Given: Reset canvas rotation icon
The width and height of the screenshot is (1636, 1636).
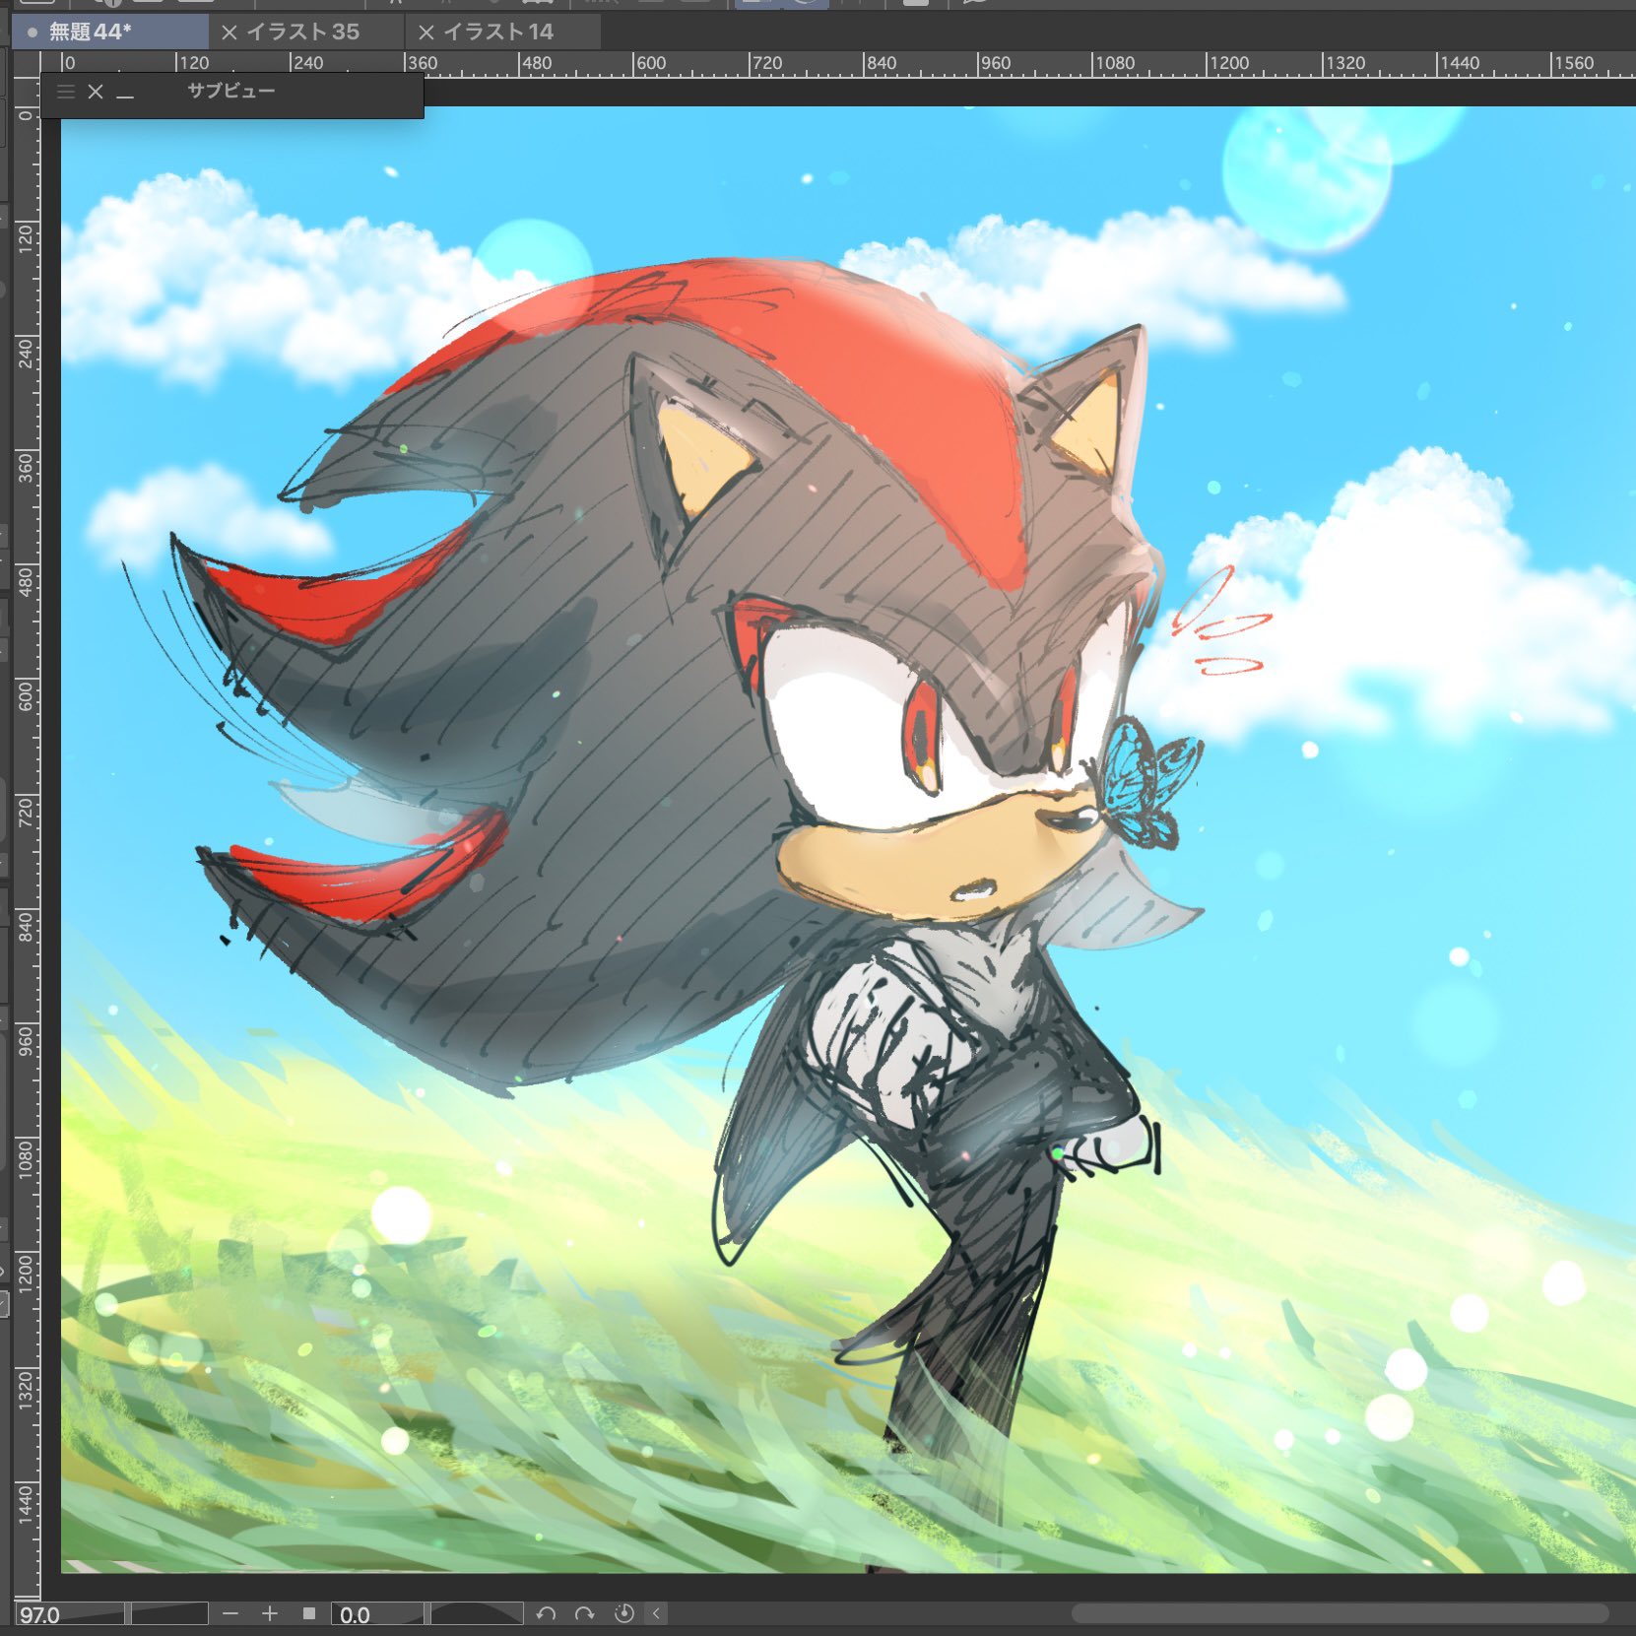Looking at the screenshot, I should [x=623, y=1613].
